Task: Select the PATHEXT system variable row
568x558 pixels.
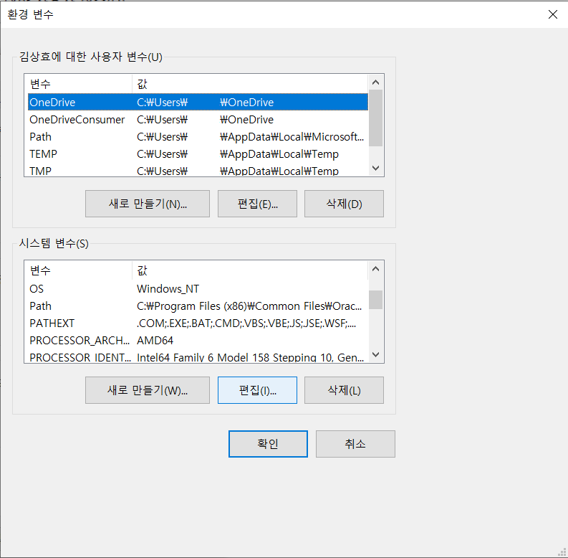Action: click(x=198, y=323)
